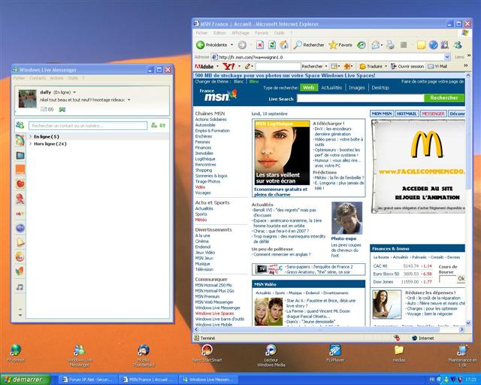This screenshot has width=481, height=385.
Task: Open the orange tab in Messenger sidebar
Action: [x=20, y=169]
